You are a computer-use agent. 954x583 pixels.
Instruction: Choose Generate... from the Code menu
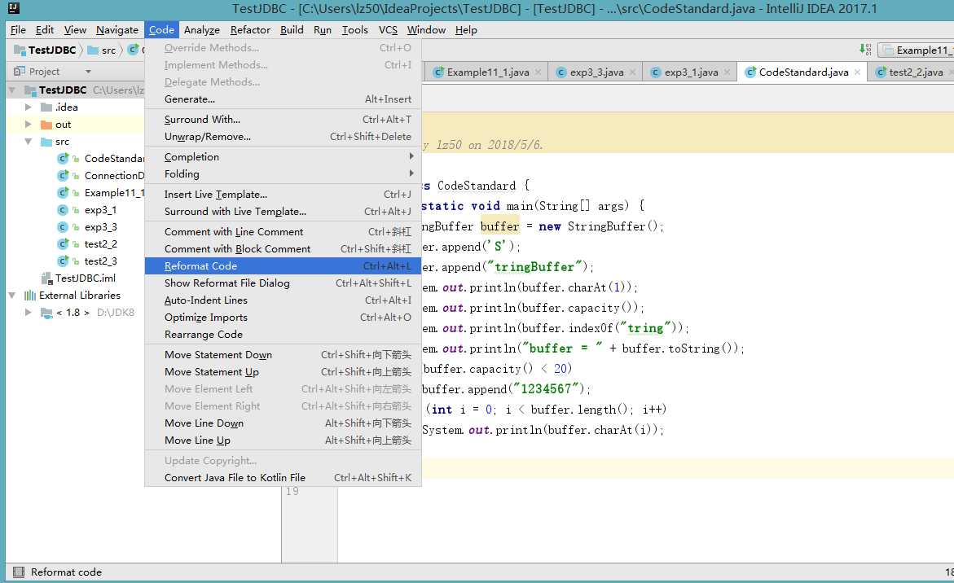click(x=283, y=99)
